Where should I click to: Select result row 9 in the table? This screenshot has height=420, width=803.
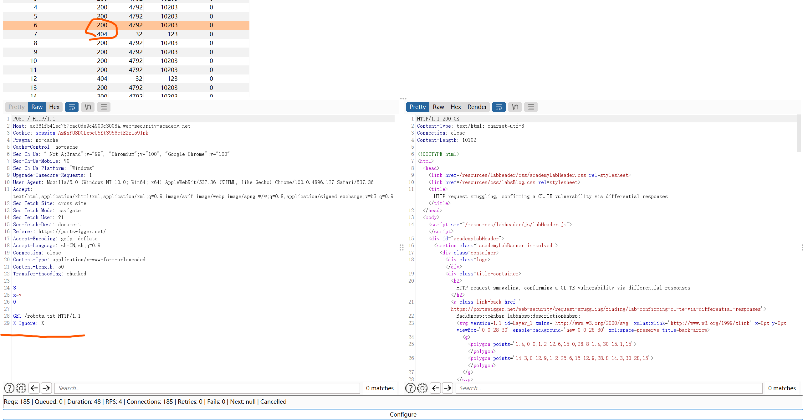(126, 52)
